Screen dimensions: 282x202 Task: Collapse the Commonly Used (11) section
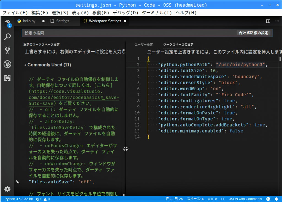26,65
